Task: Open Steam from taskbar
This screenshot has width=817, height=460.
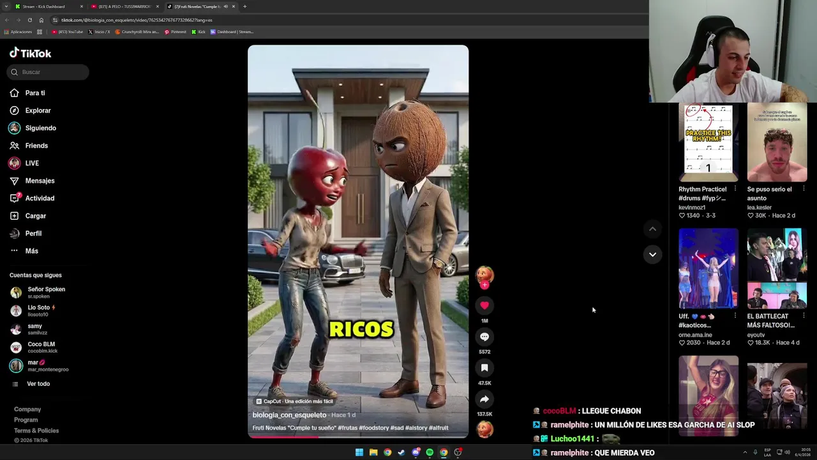Action: [401, 452]
